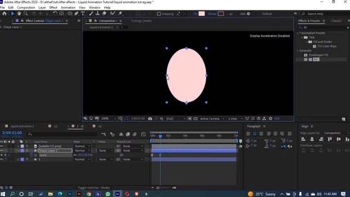
Task: Collapse the Animation Presets tree
Action: click(x=298, y=33)
